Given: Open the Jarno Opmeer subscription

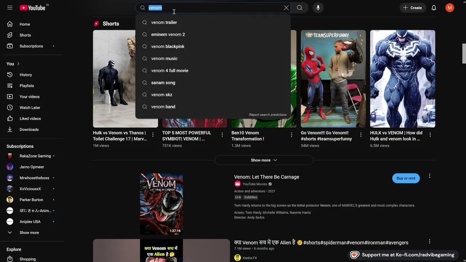Looking at the screenshot, I should coord(32,167).
